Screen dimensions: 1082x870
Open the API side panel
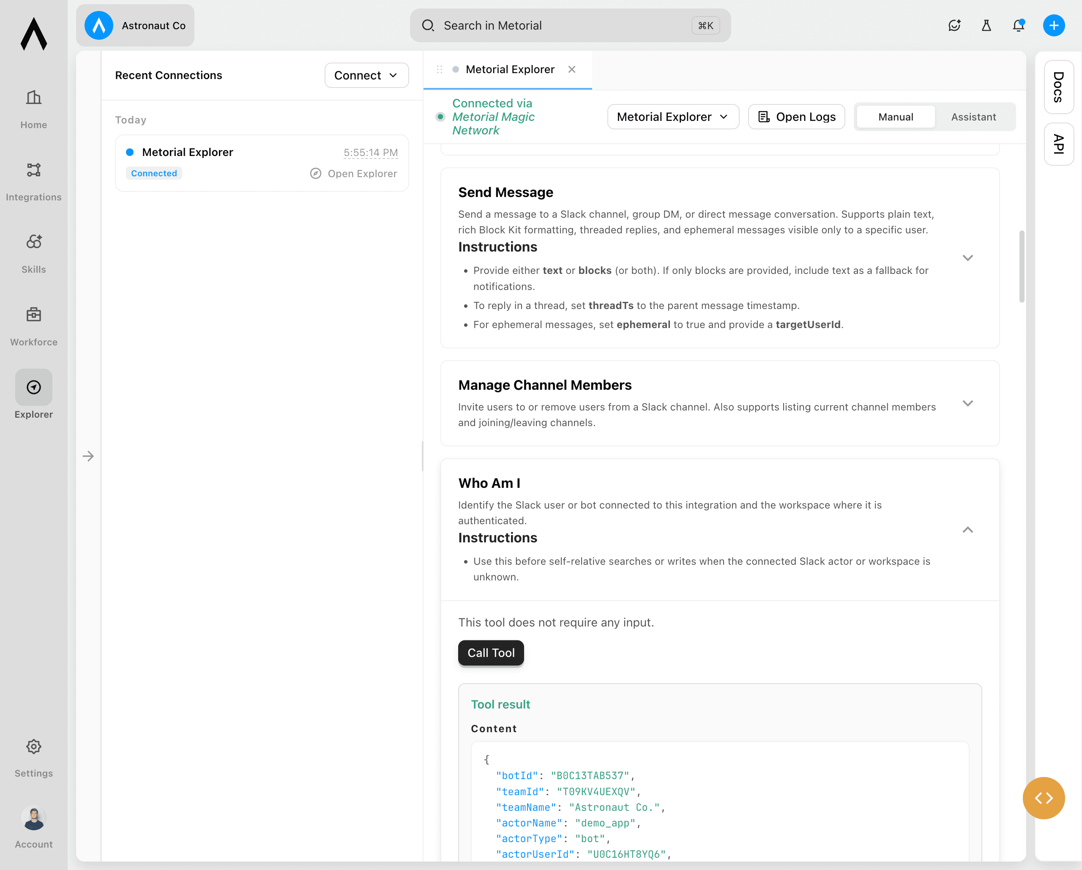point(1059,144)
